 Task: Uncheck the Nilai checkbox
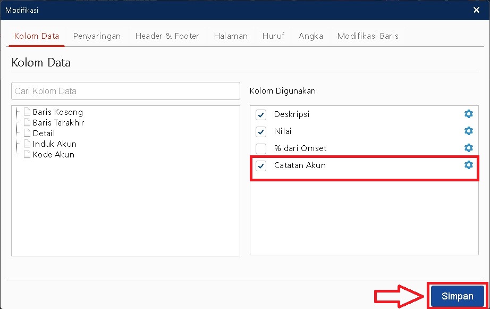pyautogui.click(x=261, y=132)
